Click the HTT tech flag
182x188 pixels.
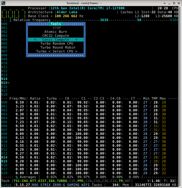coord(33,181)
